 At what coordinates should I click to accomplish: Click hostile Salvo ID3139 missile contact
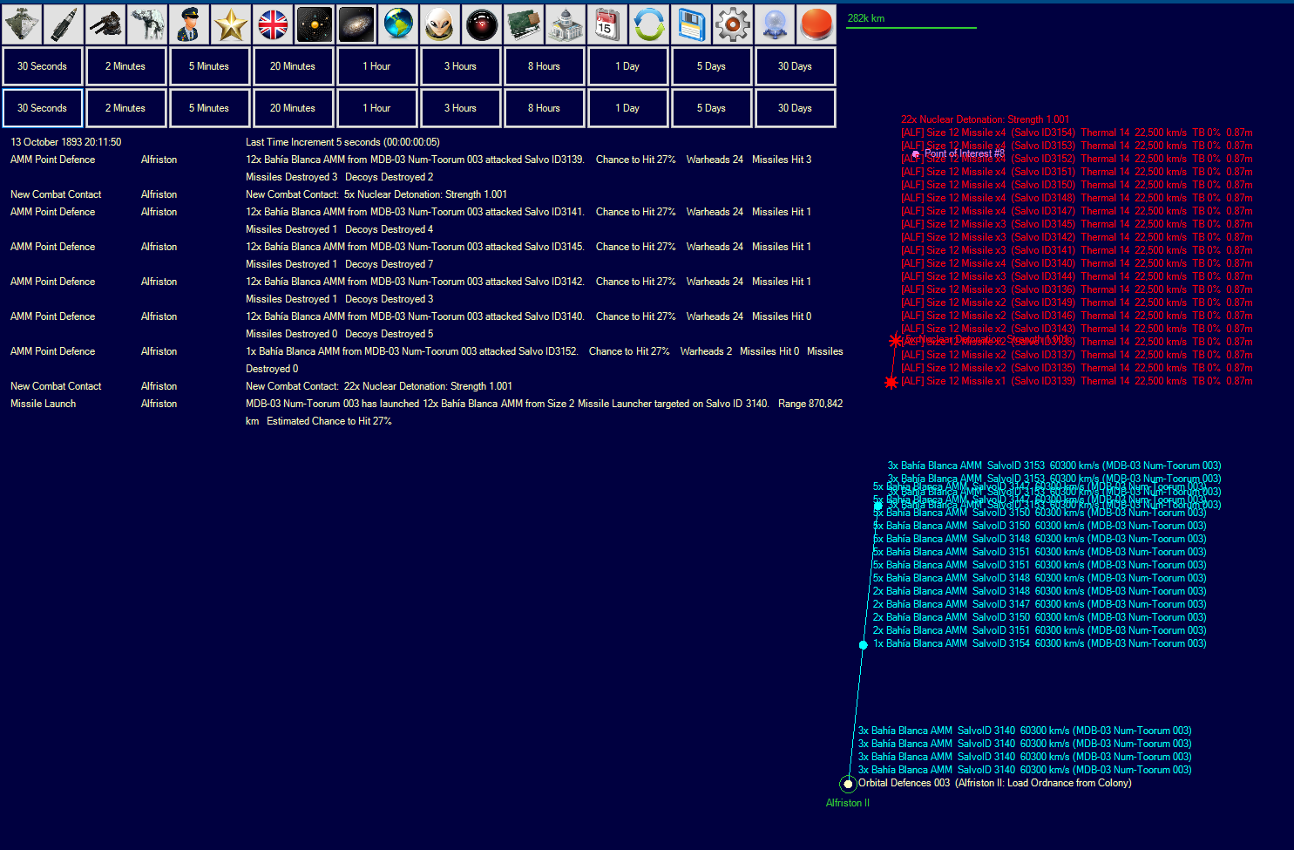pos(1077,381)
